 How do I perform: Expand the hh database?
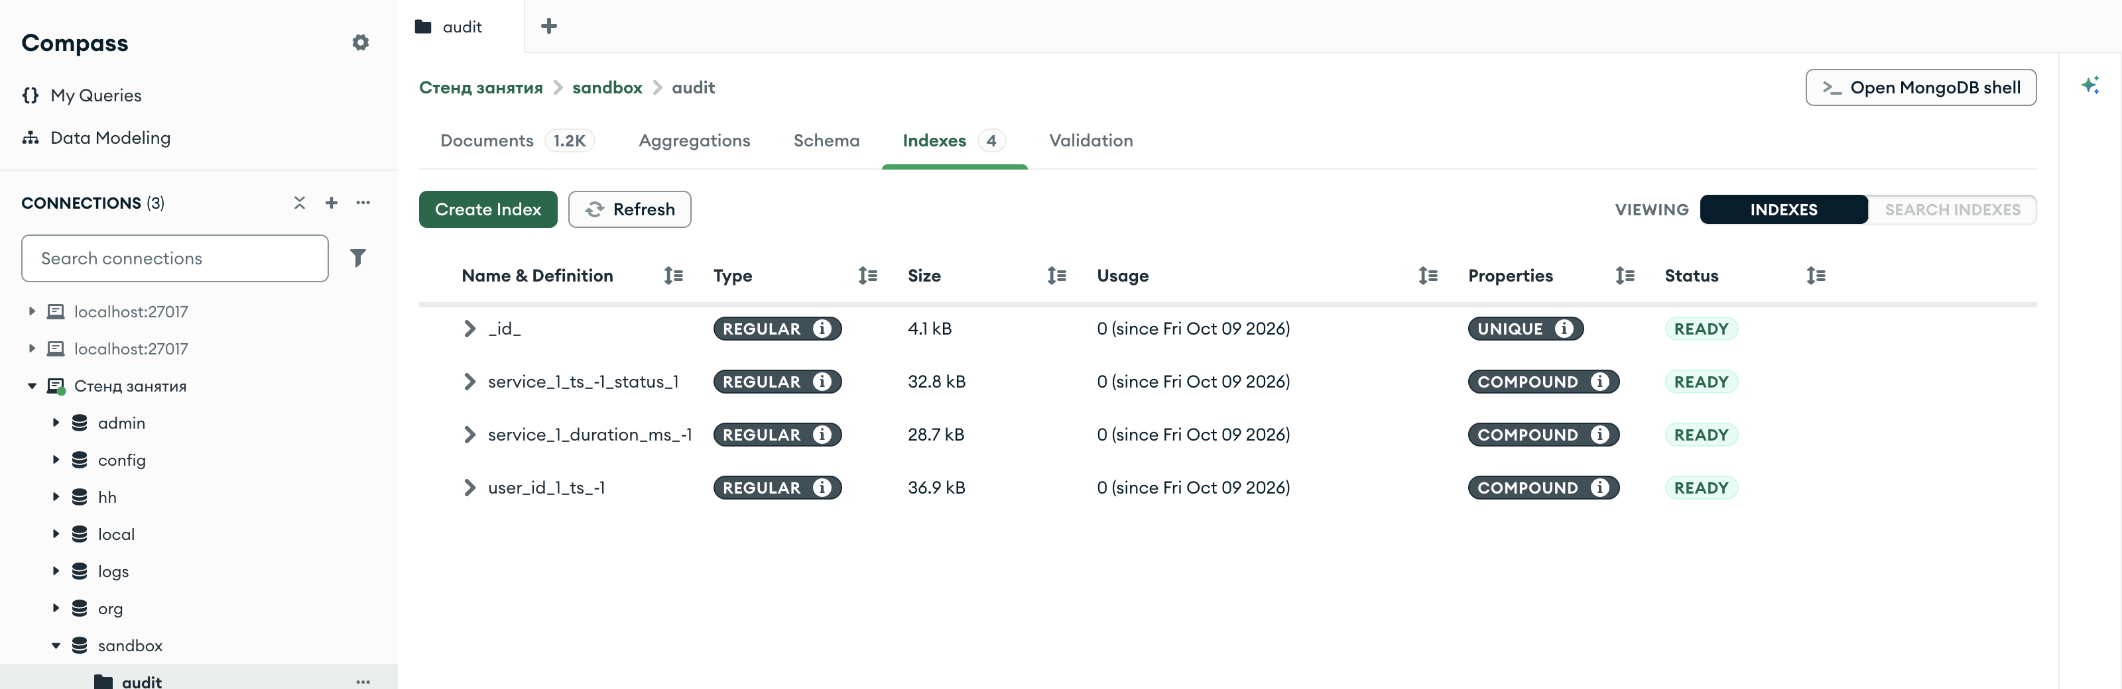pyautogui.click(x=55, y=497)
